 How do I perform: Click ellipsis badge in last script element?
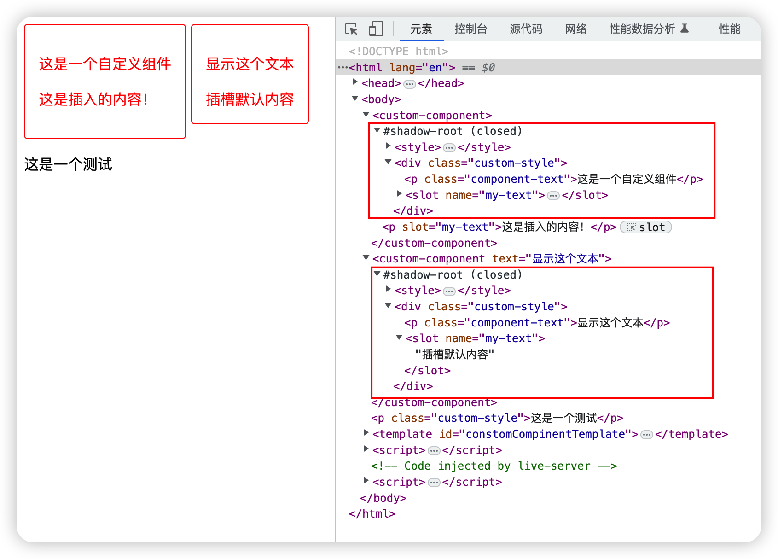[x=434, y=483]
